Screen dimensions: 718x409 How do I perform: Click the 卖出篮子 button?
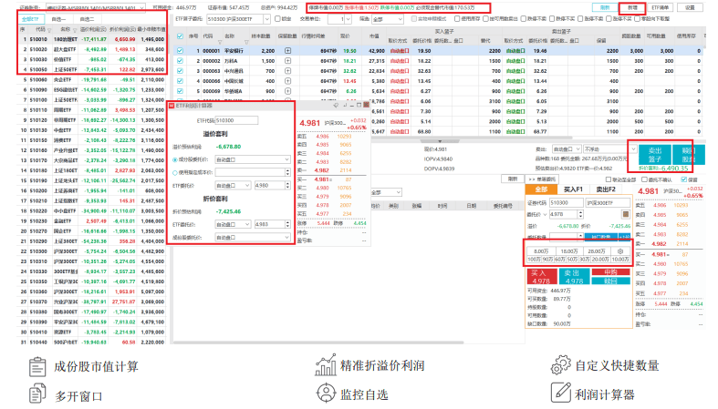pyautogui.click(x=655, y=155)
